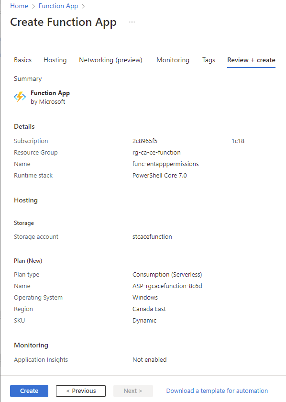This screenshot has width=286, height=402.
Task: Click the Plan type label
Action: 26,275
